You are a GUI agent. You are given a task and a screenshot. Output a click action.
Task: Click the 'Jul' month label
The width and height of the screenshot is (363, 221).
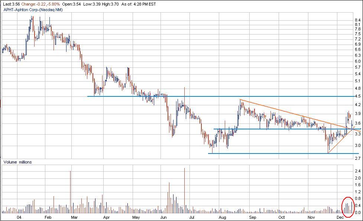click(192, 217)
